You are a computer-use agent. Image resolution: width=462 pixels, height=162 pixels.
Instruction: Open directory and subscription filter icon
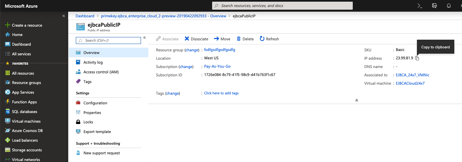[434, 6]
